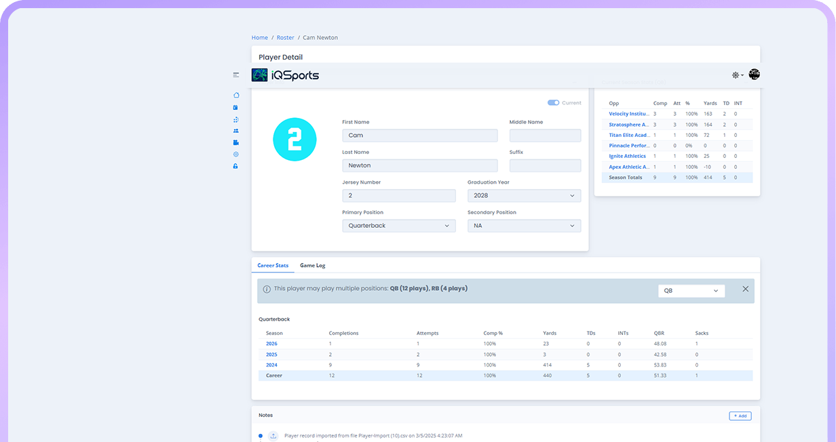The height and width of the screenshot is (442, 836).
Task: Open the QB position filter dropdown
Action: click(x=691, y=291)
